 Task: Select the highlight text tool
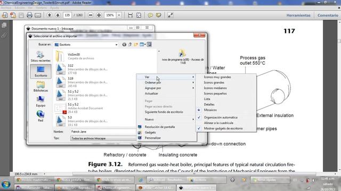pyautogui.click(x=159, y=15)
